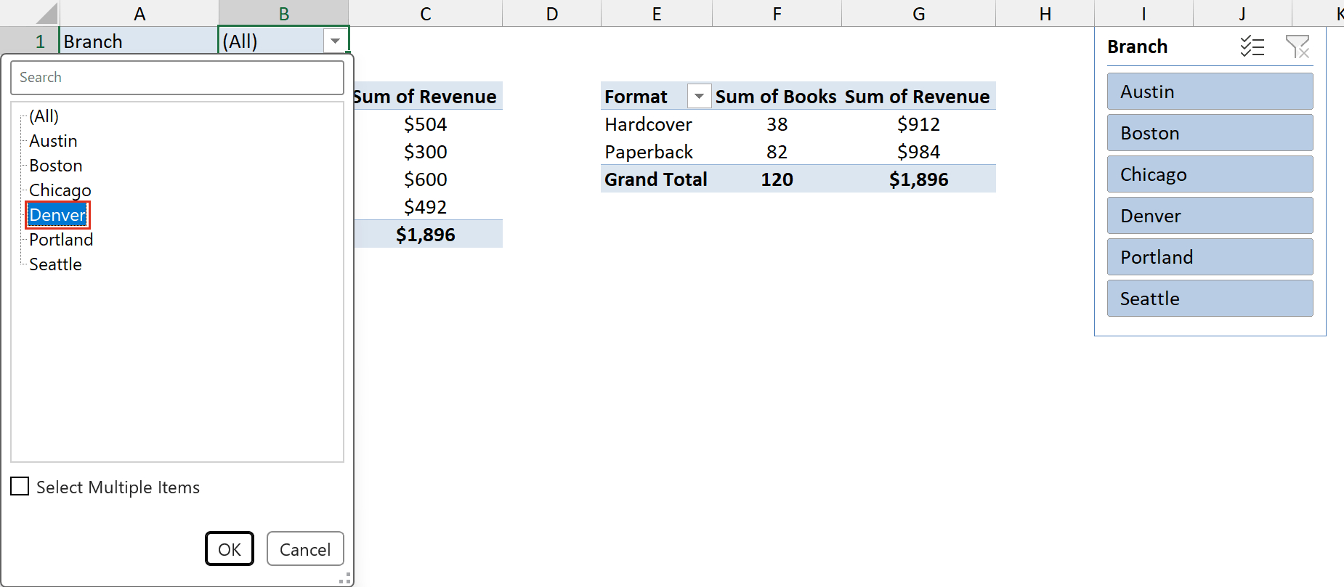Click the Search field in filter list
Screen dimensions: 1344x587
177,77
